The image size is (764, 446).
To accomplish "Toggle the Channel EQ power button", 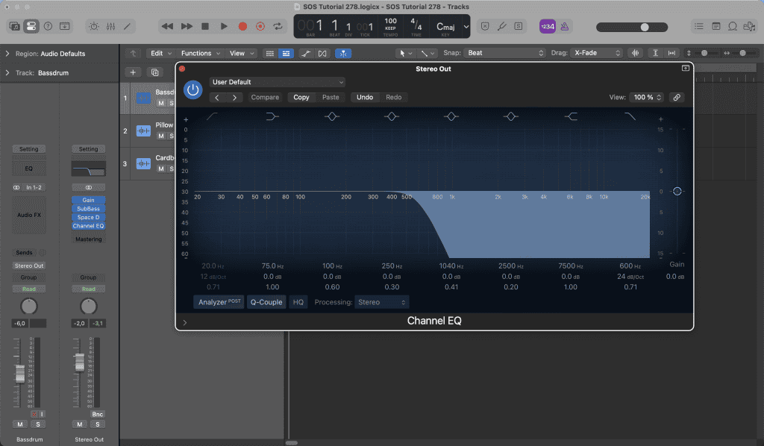I will pos(193,89).
